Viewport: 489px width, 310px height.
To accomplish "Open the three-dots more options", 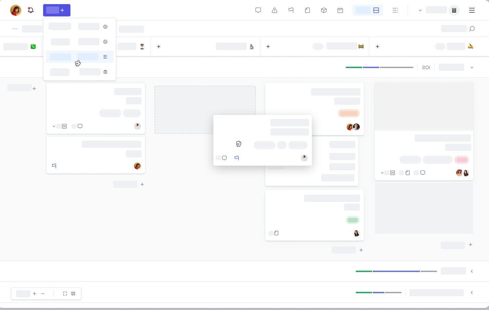I will point(15,29).
